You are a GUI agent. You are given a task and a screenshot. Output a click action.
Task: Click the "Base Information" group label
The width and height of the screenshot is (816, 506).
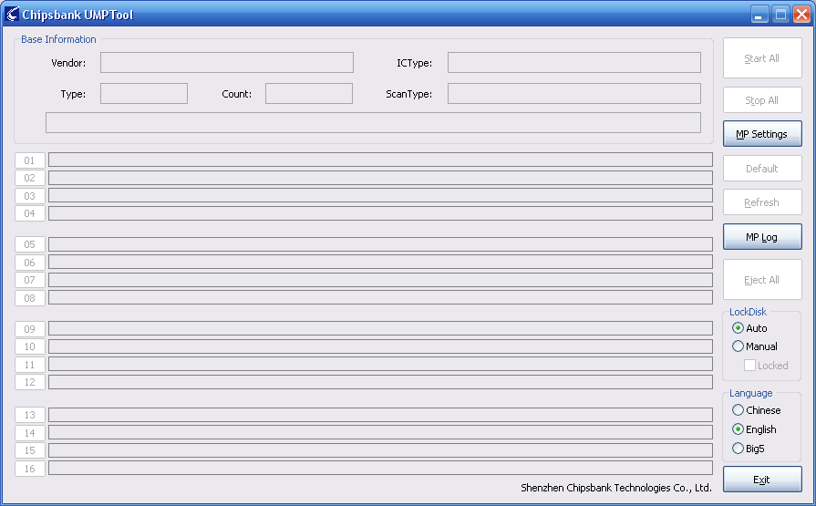[58, 39]
